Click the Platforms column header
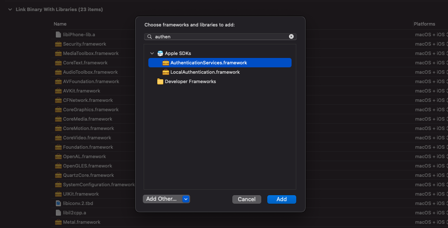448x228 pixels. coord(424,24)
